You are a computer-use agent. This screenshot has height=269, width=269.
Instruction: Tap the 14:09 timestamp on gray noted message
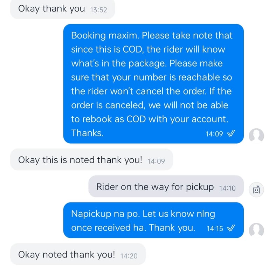pyautogui.click(x=156, y=161)
